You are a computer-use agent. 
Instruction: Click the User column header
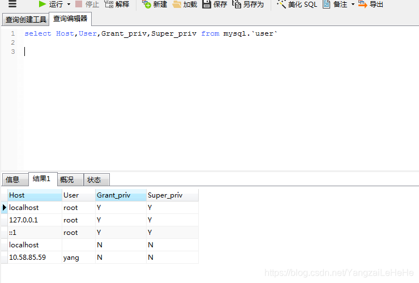(79, 195)
